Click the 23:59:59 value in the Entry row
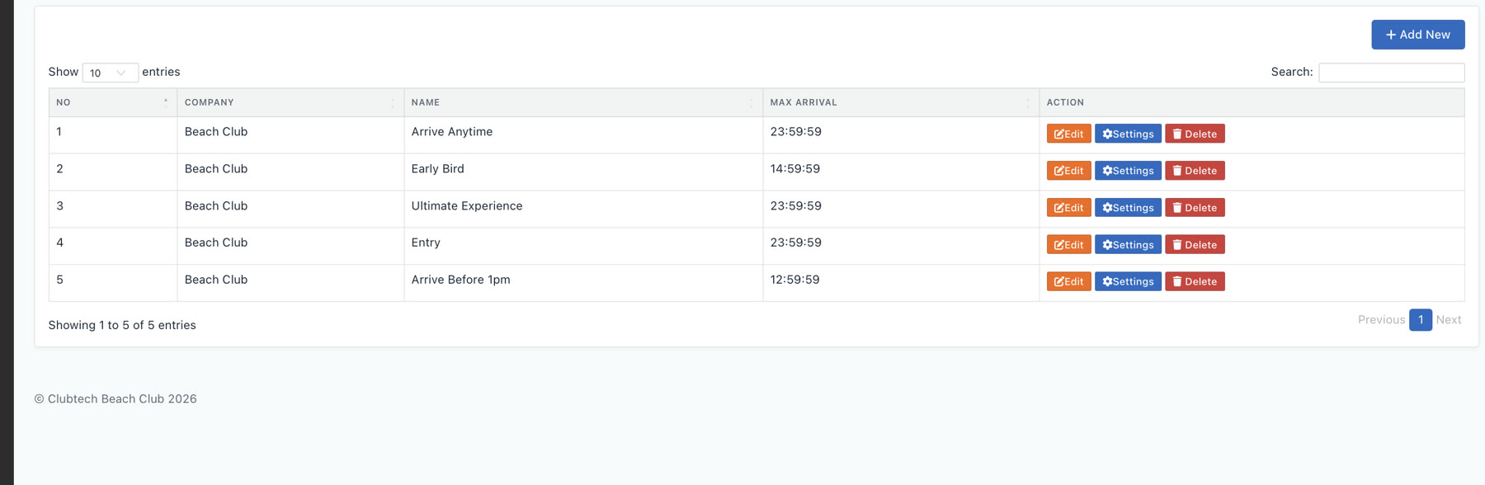The image size is (1485, 485). pyautogui.click(x=795, y=242)
